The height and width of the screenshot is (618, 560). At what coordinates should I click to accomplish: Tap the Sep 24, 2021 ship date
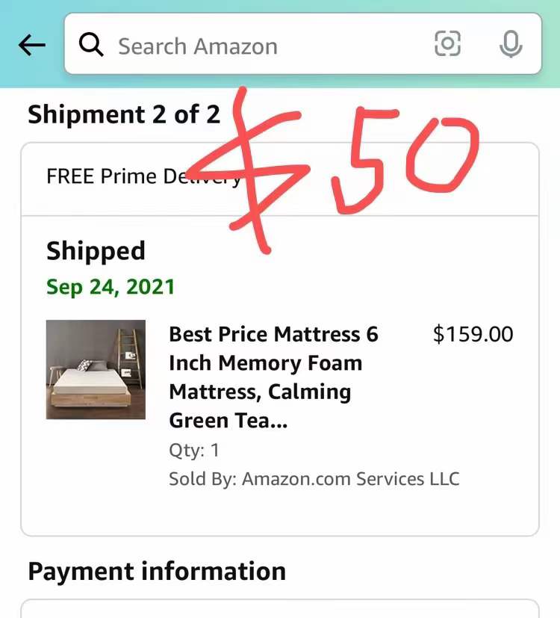pos(111,286)
